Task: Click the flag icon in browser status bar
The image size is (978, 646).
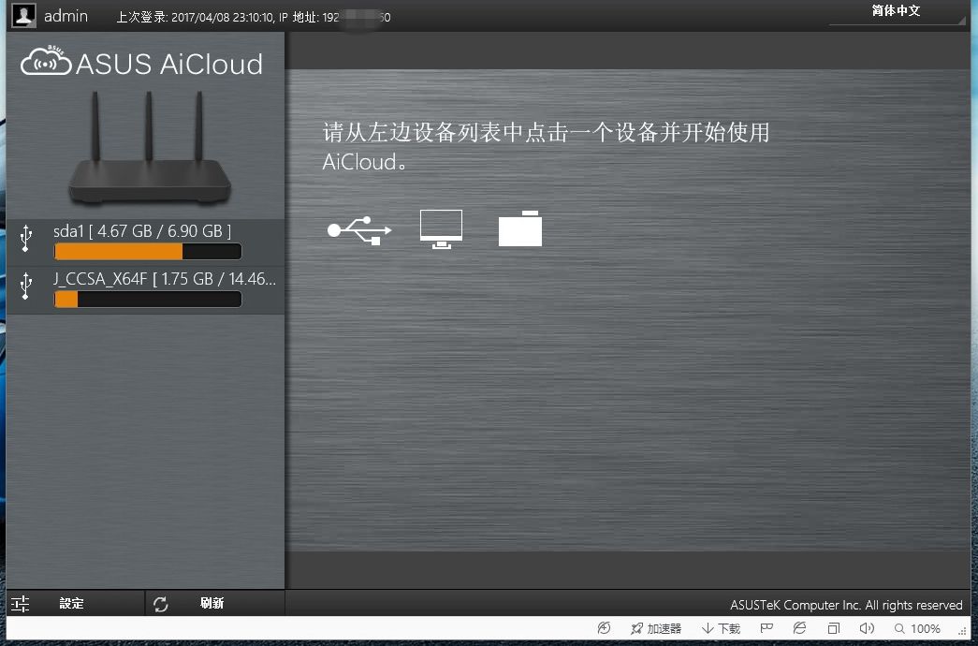Action: point(767,628)
